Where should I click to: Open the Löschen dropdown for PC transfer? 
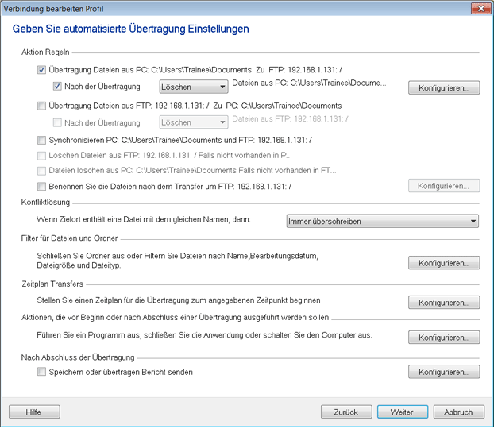coord(194,87)
